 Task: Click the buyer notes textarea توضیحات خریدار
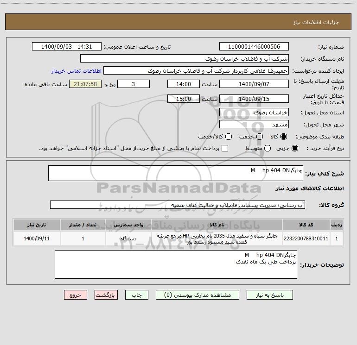coord(176,264)
